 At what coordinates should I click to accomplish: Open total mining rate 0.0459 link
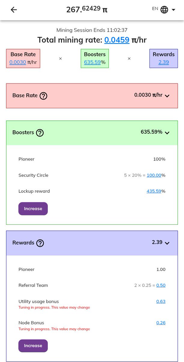(x=117, y=40)
